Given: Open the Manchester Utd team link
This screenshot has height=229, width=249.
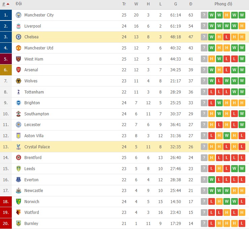Looking at the screenshot, I should (x=39, y=48).
